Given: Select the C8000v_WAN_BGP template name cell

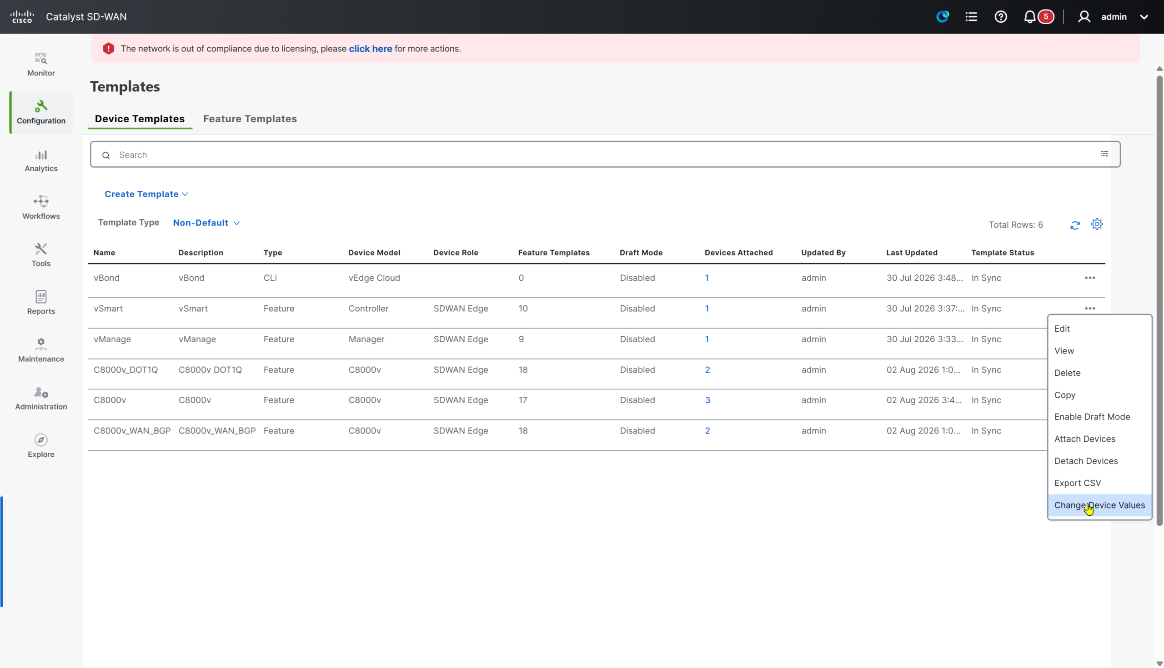Looking at the screenshot, I should [132, 431].
